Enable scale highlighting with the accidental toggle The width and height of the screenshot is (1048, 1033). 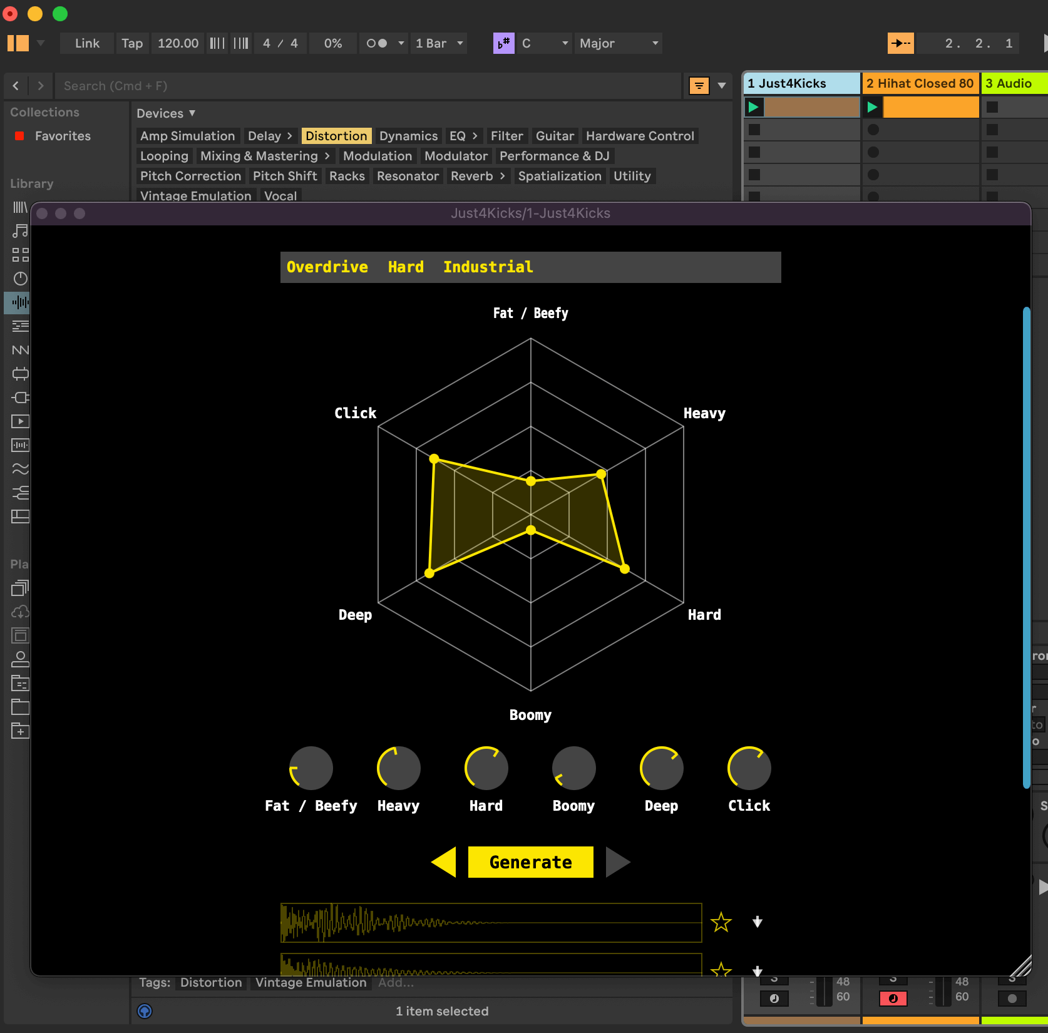[503, 43]
